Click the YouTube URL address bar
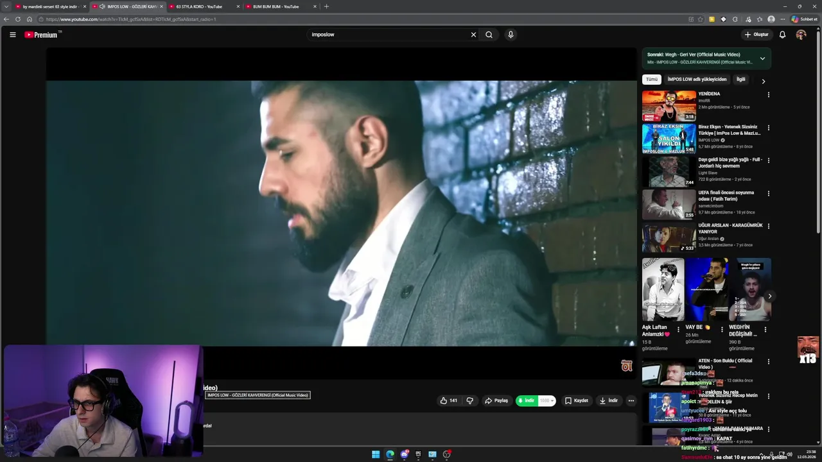This screenshot has height=462, width=822. 360,19
